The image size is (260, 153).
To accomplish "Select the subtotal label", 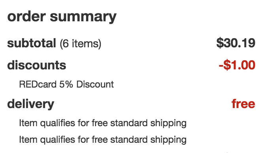I will (x=32, y=43).
